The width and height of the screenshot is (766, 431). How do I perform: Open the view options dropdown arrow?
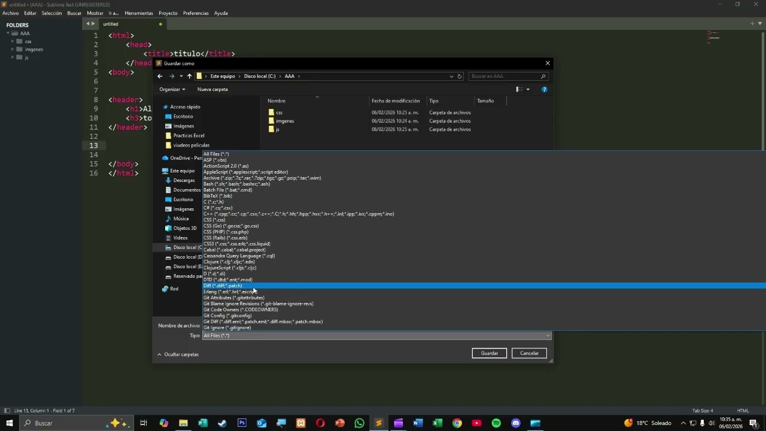[x=528, y=89]
